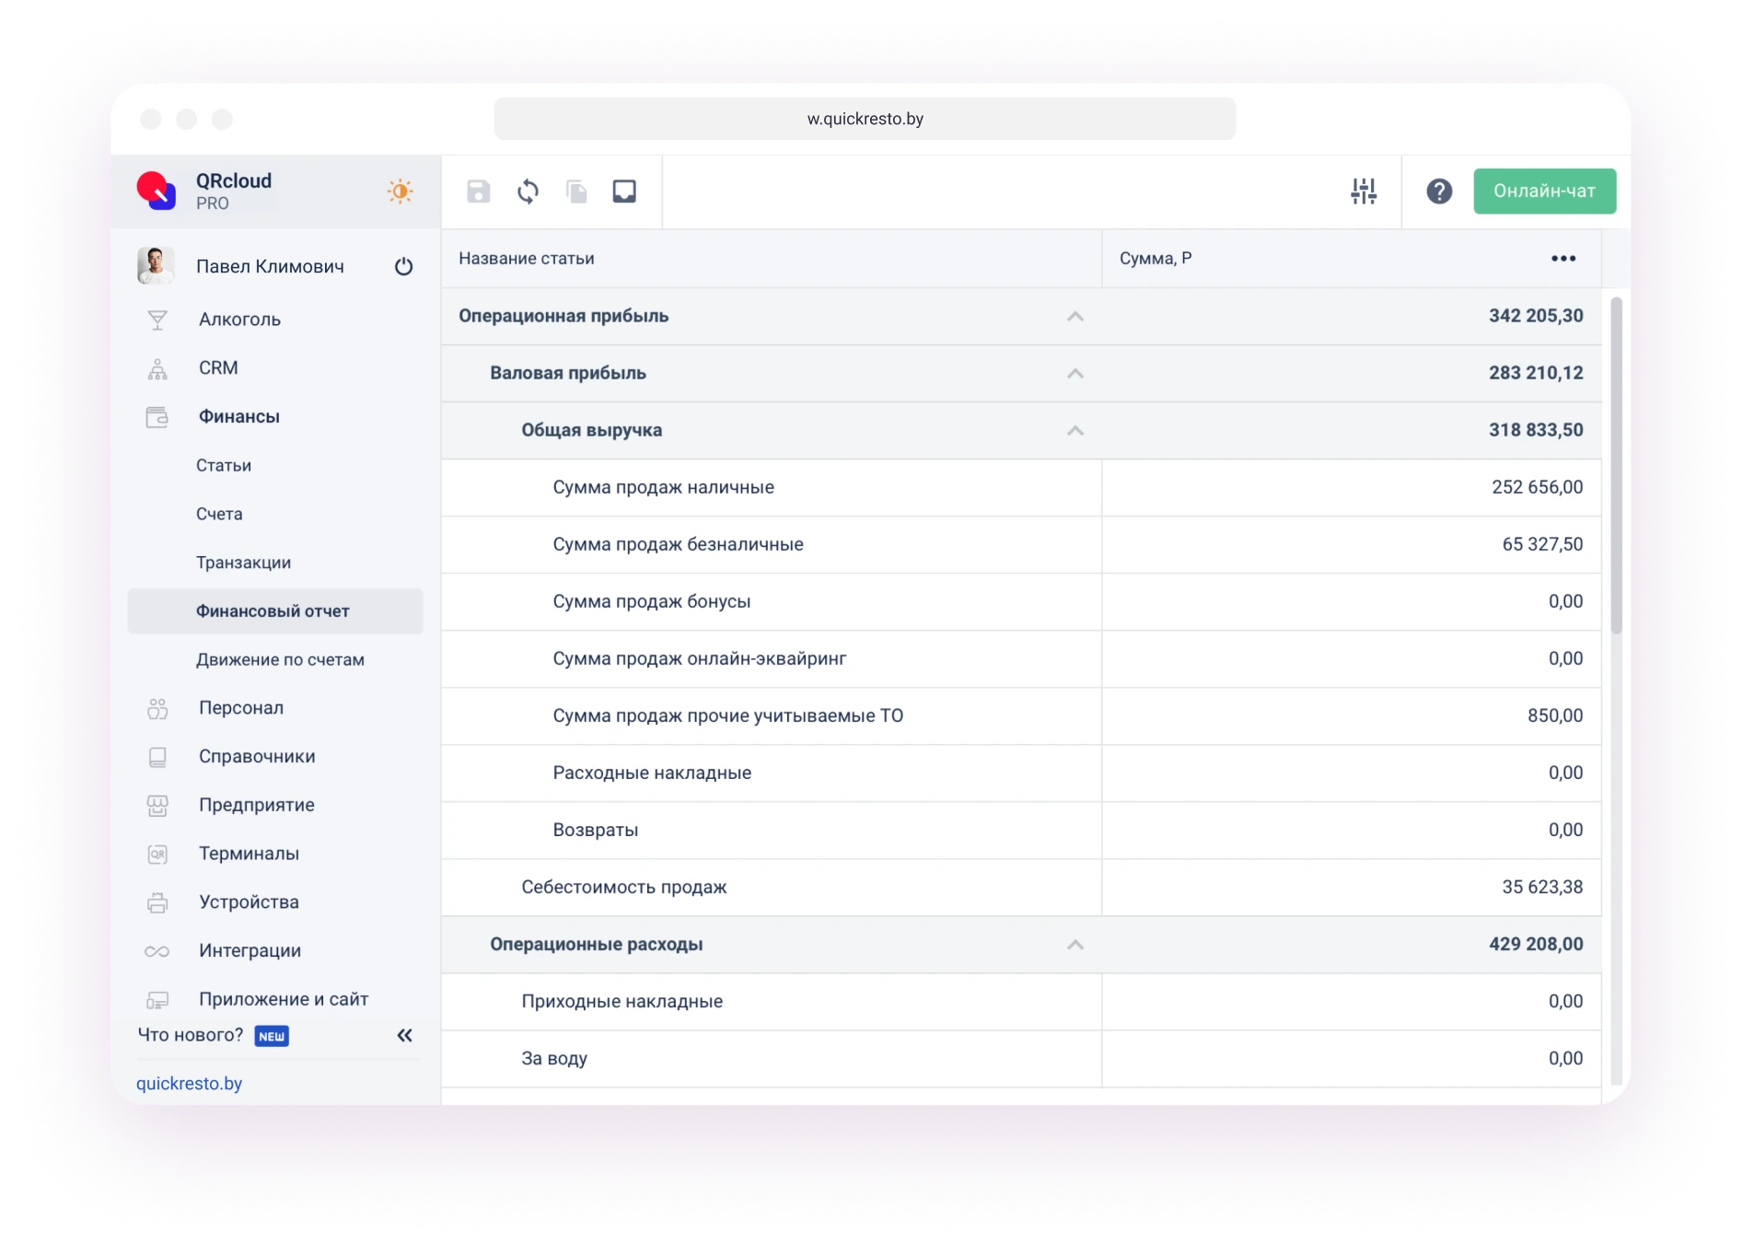The width and height of the screenshot is (1742, 1244).
Task: Collapse the sidebar with double chevron
Action: click(404, 1036)
